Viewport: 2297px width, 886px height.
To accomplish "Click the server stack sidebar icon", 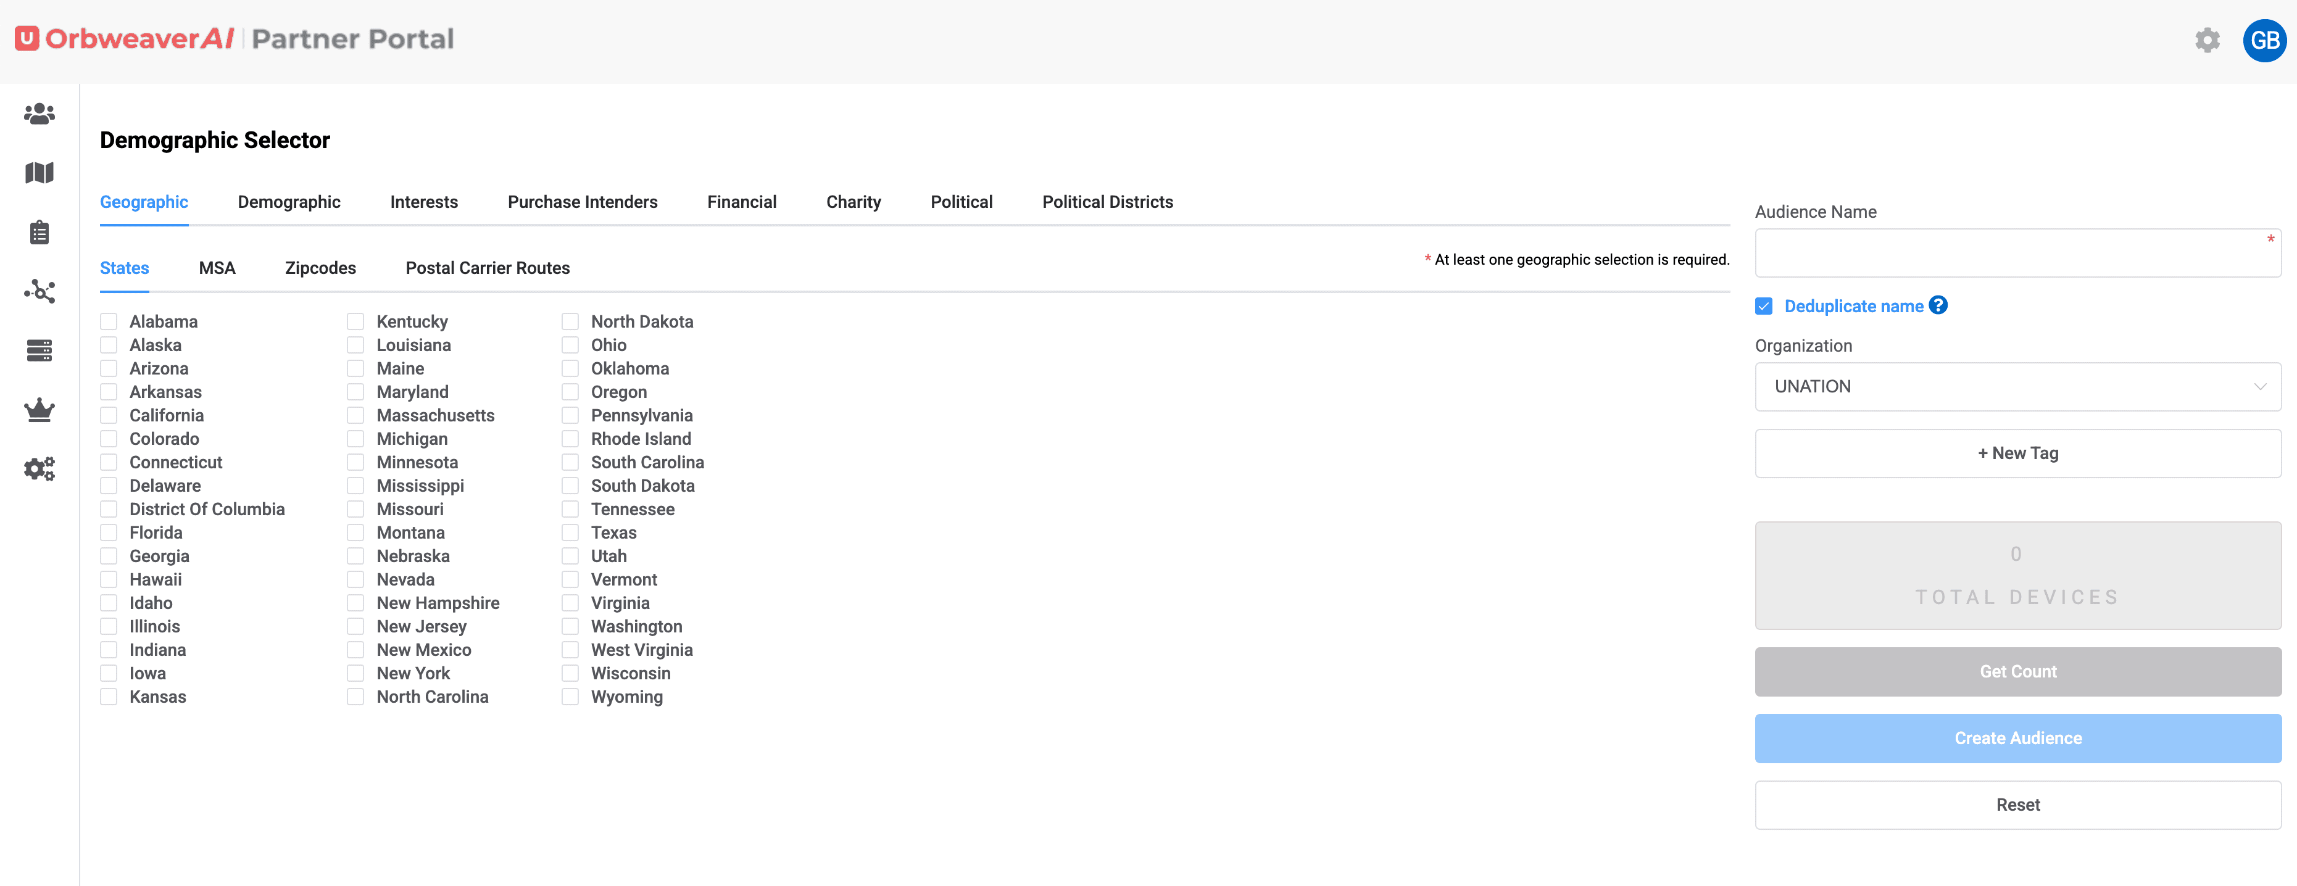I will [39, 350].
